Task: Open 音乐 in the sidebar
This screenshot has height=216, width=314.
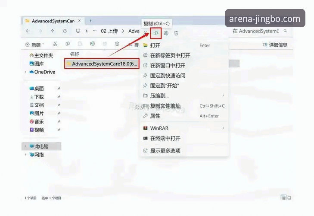Action: [37, 121]
